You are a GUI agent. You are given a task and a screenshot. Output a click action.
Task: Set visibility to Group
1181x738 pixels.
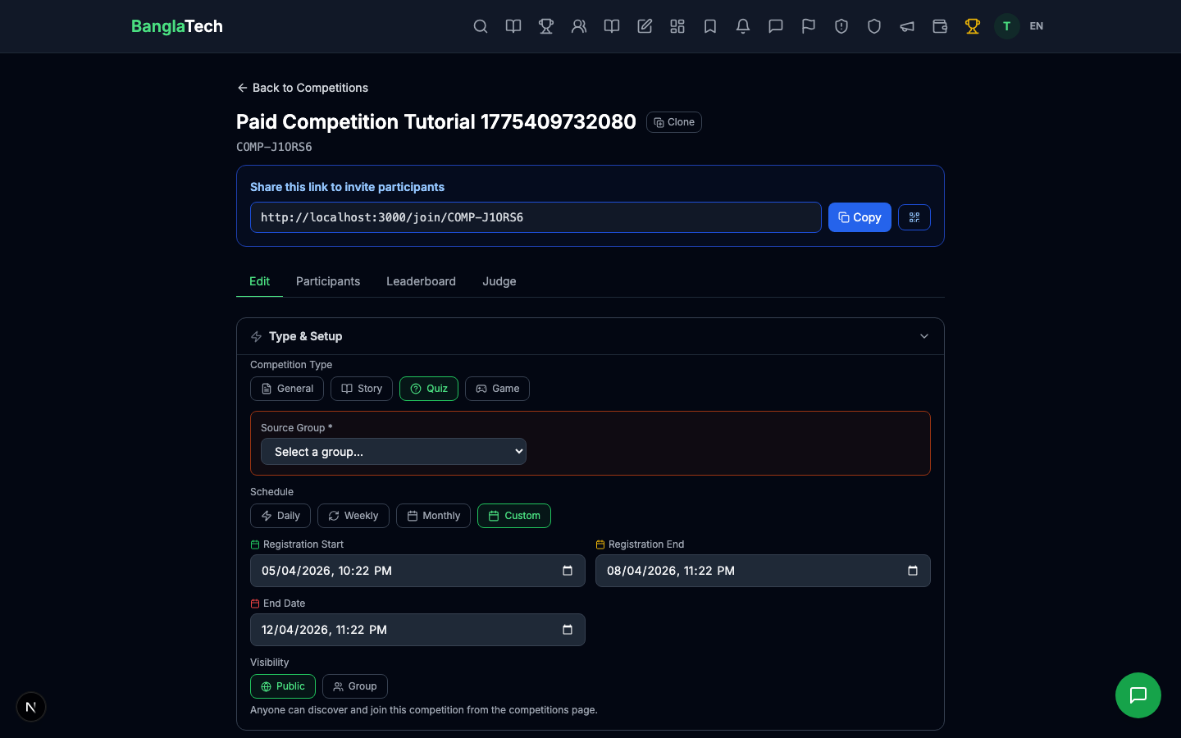click(x=354, y=686)
